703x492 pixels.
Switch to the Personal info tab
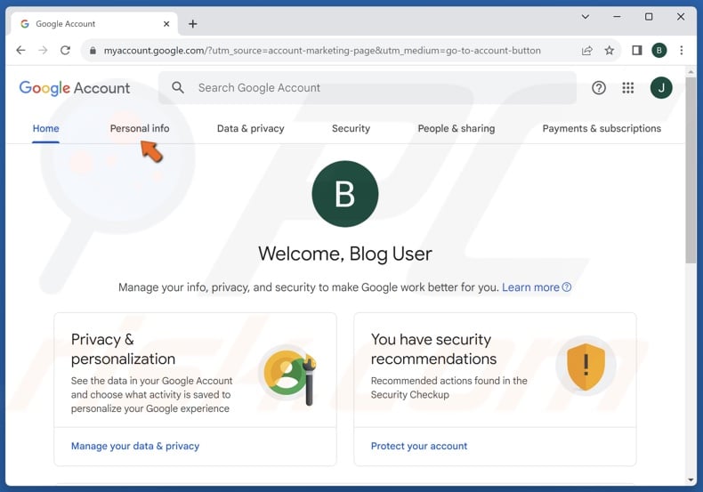pyautogui.click(x=140, y=129)
